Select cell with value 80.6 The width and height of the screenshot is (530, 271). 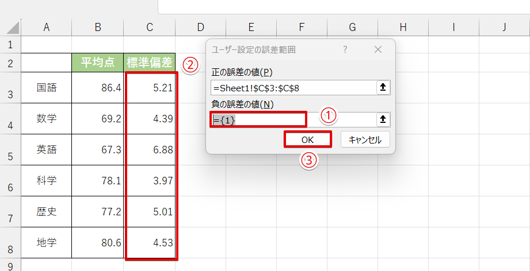click(98, 243)
